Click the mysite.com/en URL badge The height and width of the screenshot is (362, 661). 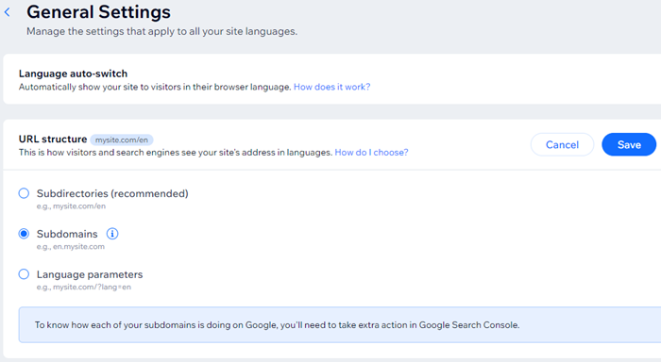click(122, 140)
